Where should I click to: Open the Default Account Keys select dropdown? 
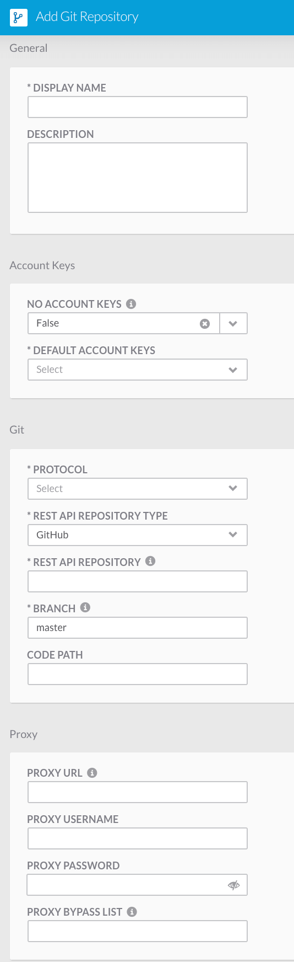(138, 370)
